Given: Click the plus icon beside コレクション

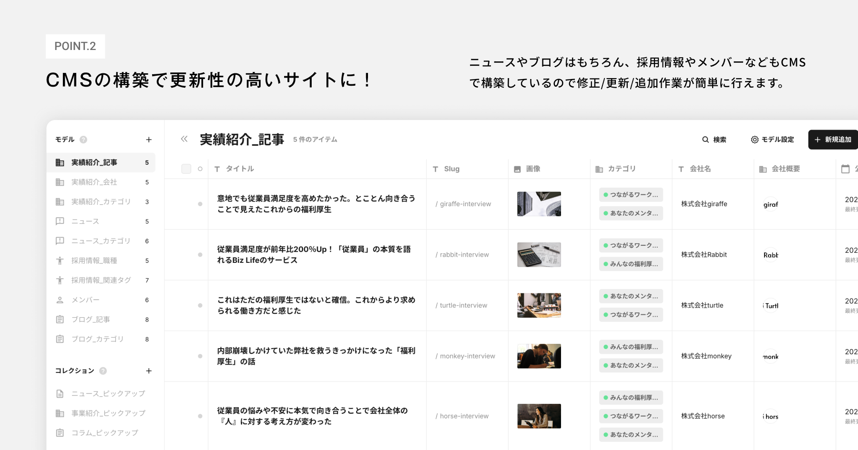Looking at the screenshot, I should [149, 371].
